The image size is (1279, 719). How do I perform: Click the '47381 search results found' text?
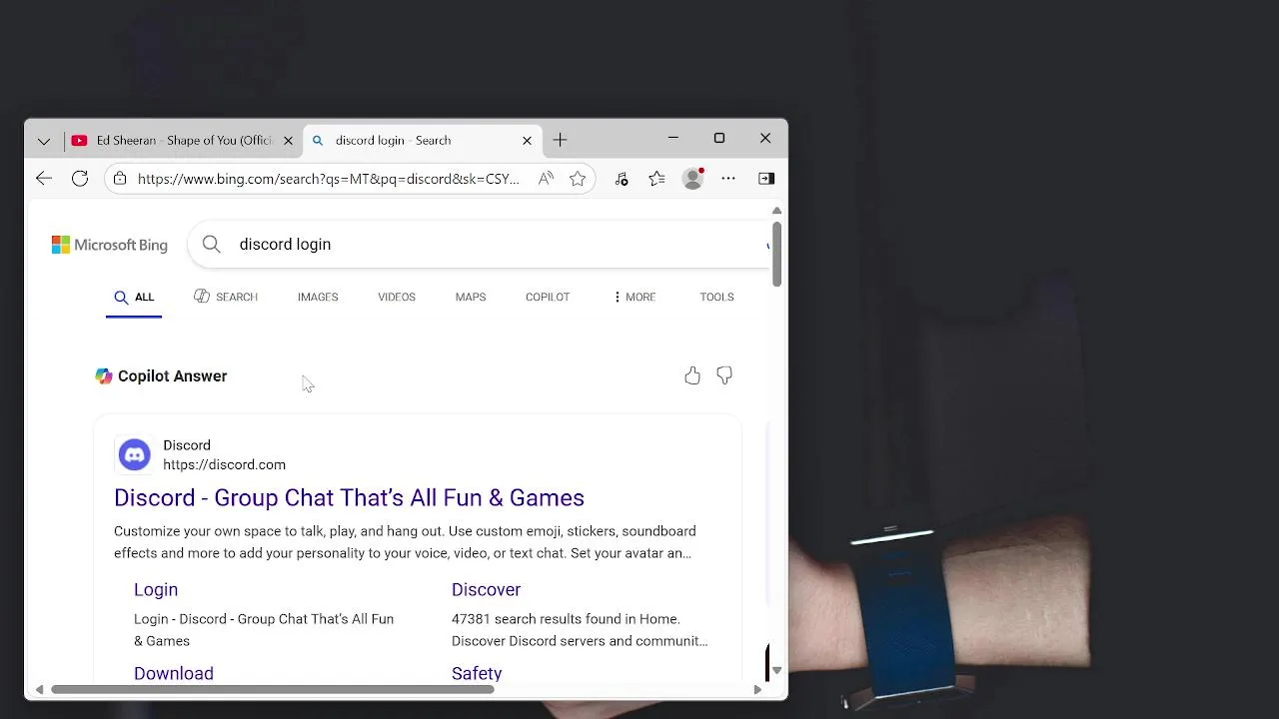[x=580, y=630]
